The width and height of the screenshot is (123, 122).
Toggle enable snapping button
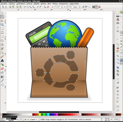121,12
